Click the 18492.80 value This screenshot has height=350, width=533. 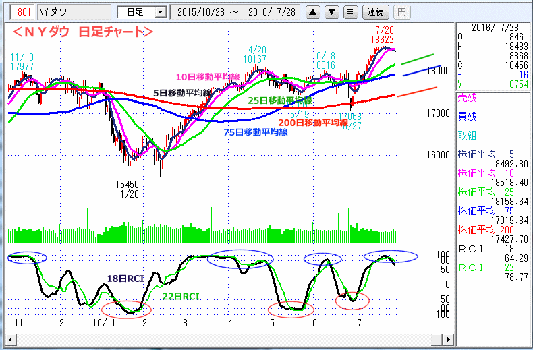click(509, 164)
